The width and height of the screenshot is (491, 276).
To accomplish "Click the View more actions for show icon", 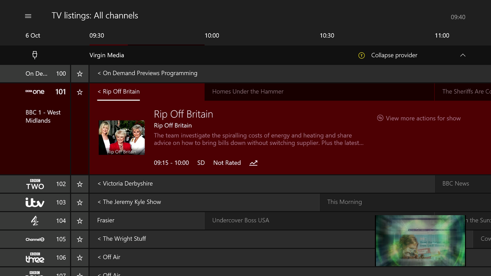I will coord(380,118).
